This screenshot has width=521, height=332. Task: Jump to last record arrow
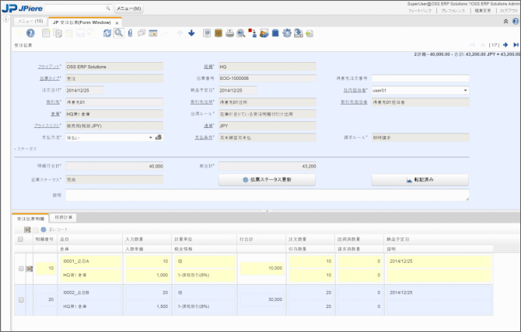(x=516, y=45)
